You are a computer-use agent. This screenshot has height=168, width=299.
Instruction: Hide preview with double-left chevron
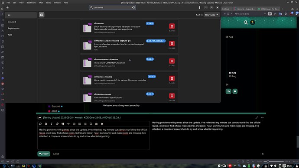click(x=263, y=154)
